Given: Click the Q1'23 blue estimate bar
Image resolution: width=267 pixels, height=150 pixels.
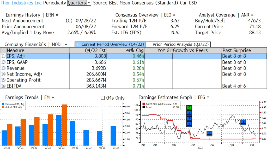Looking at the screenshot, I should click(86, 138).
